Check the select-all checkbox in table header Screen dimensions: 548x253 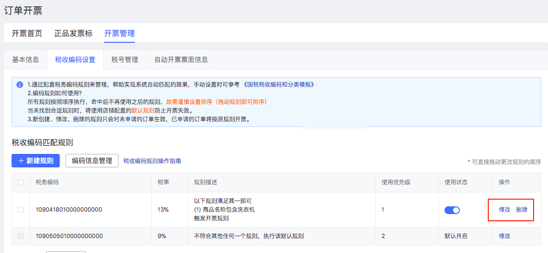[x=20, y=182]
